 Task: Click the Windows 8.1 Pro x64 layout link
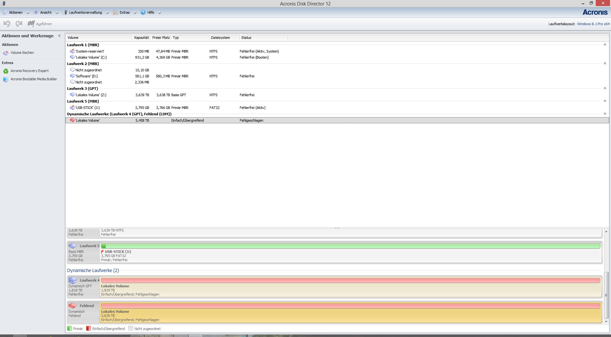pos(593,24)
